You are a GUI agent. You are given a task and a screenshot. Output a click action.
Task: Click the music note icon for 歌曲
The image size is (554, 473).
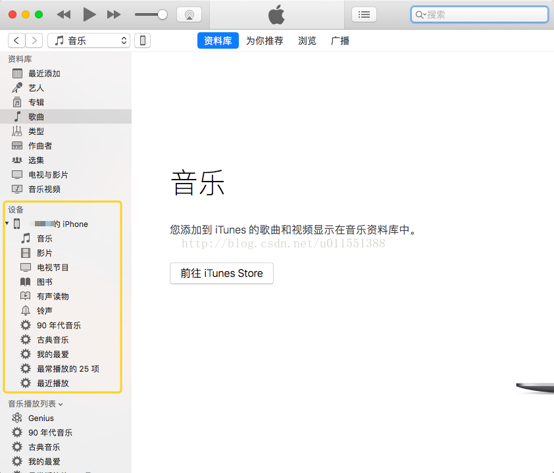click(17, 116)
